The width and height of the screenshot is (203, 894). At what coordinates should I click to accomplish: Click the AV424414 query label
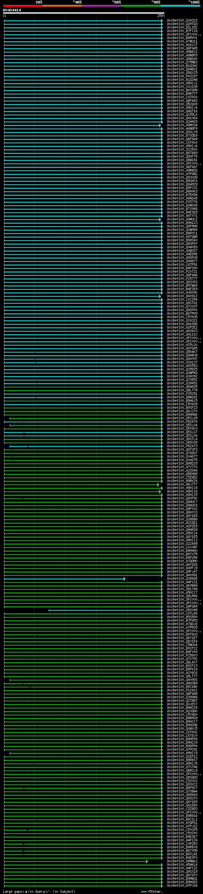pos(12,10)
